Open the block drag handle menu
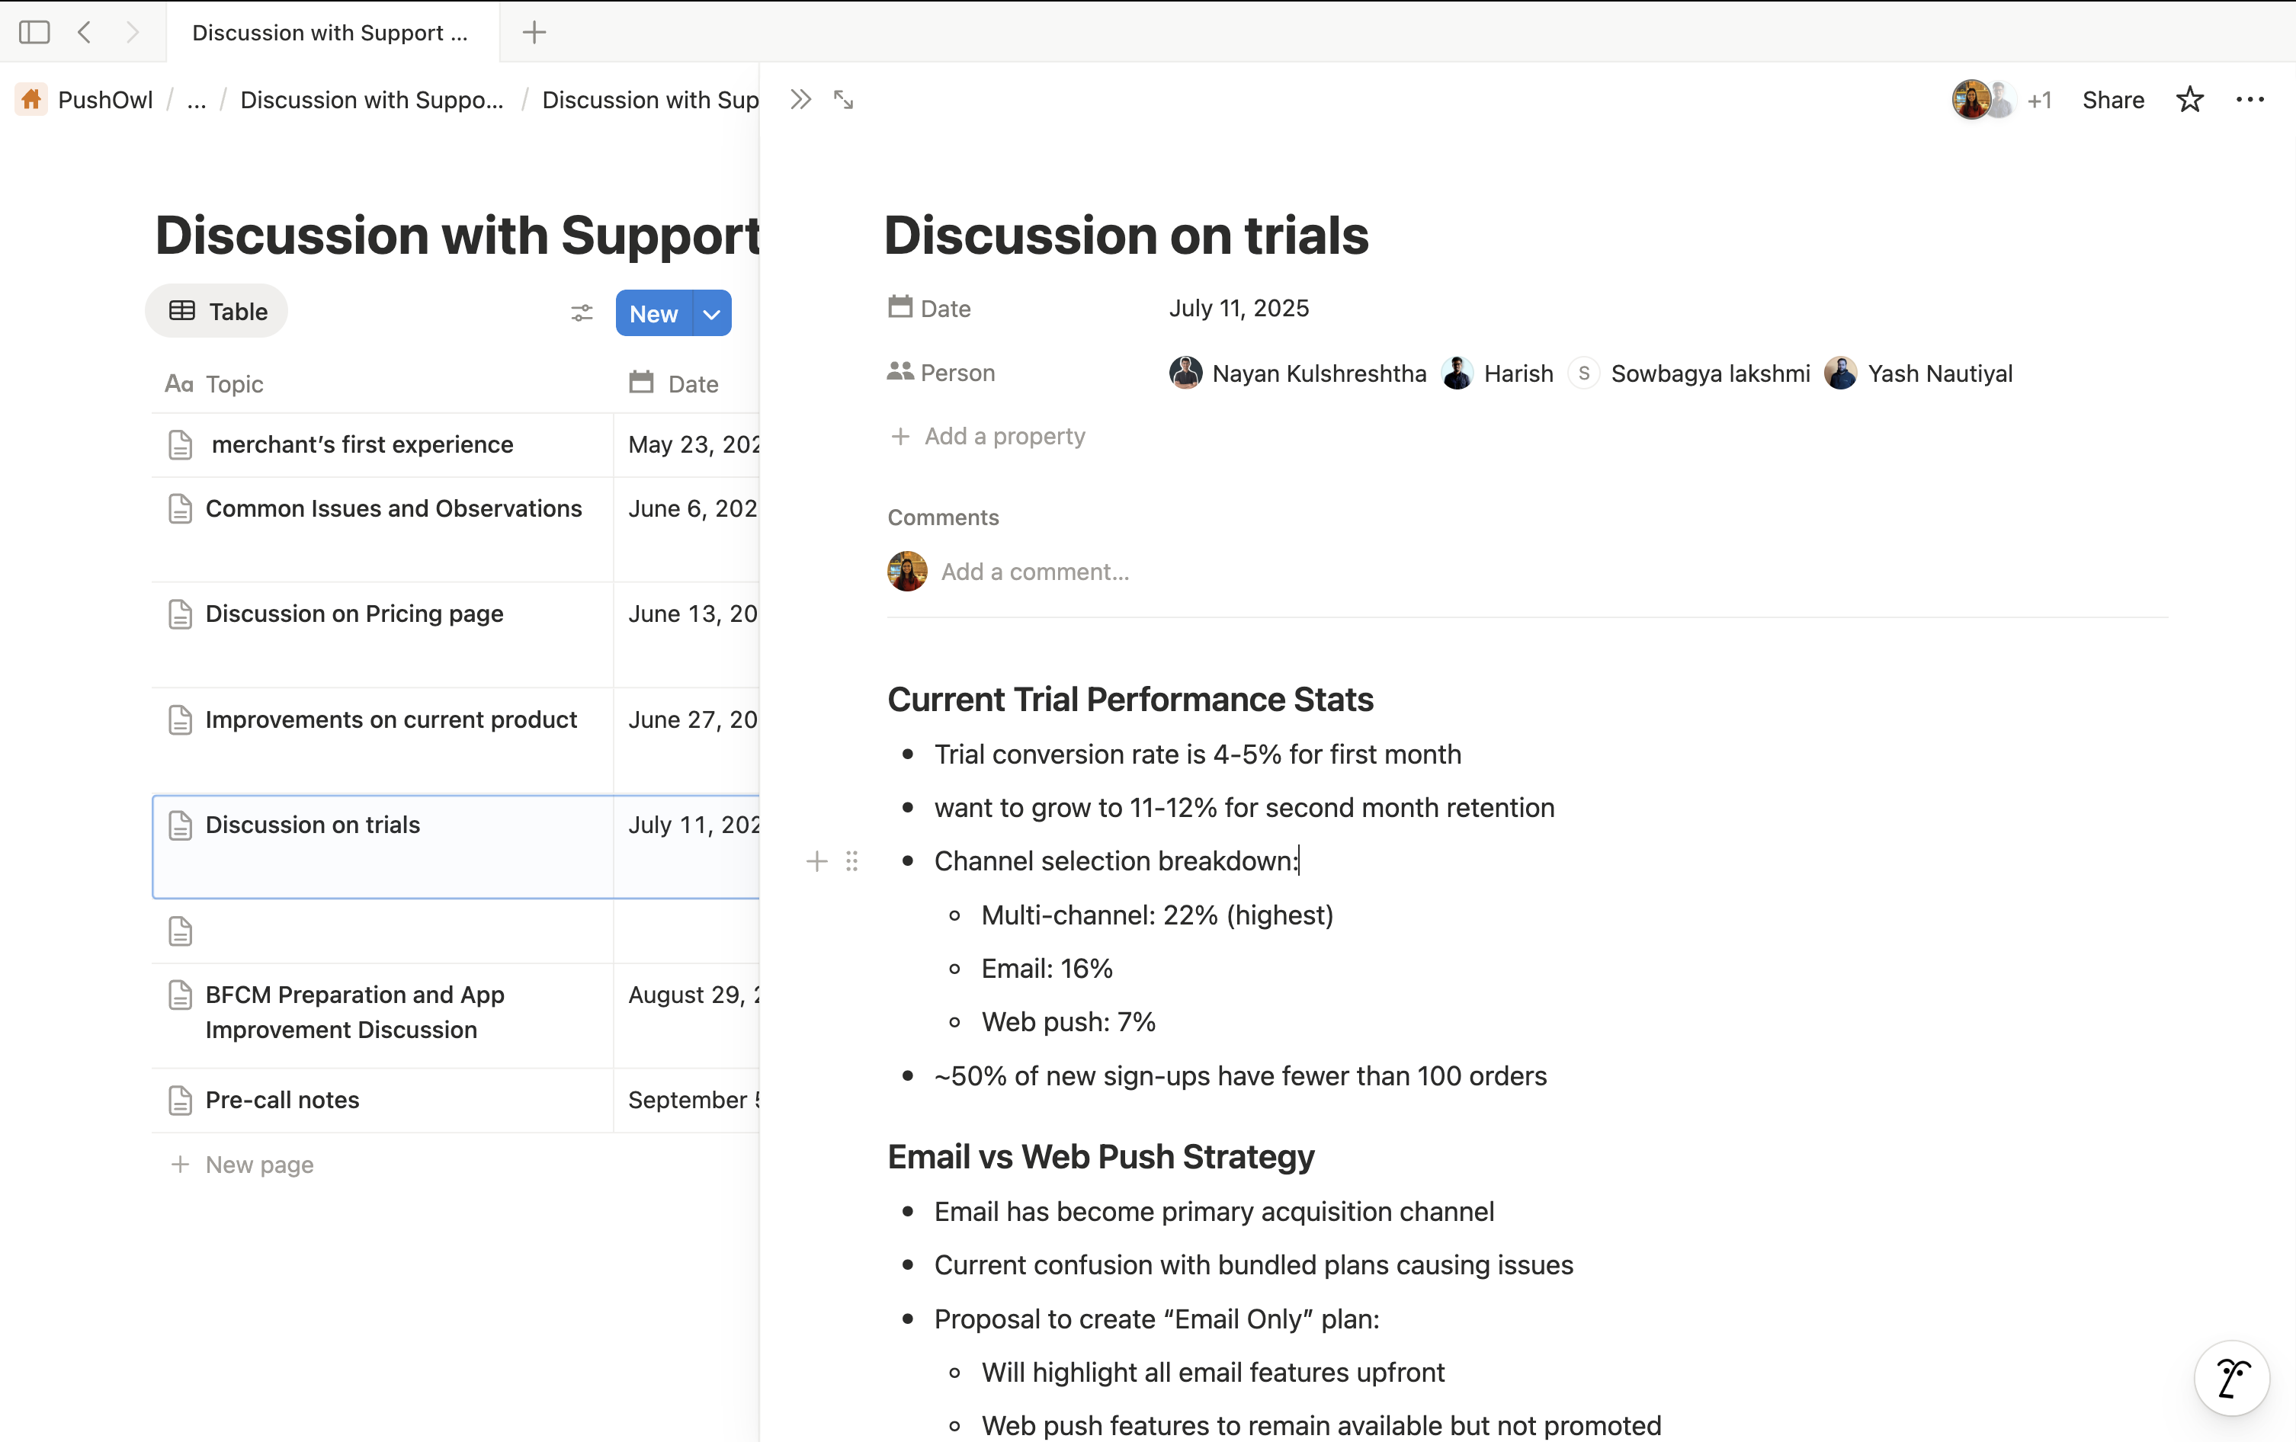Screen dimensions: 2296x1442 coord(852,860)
